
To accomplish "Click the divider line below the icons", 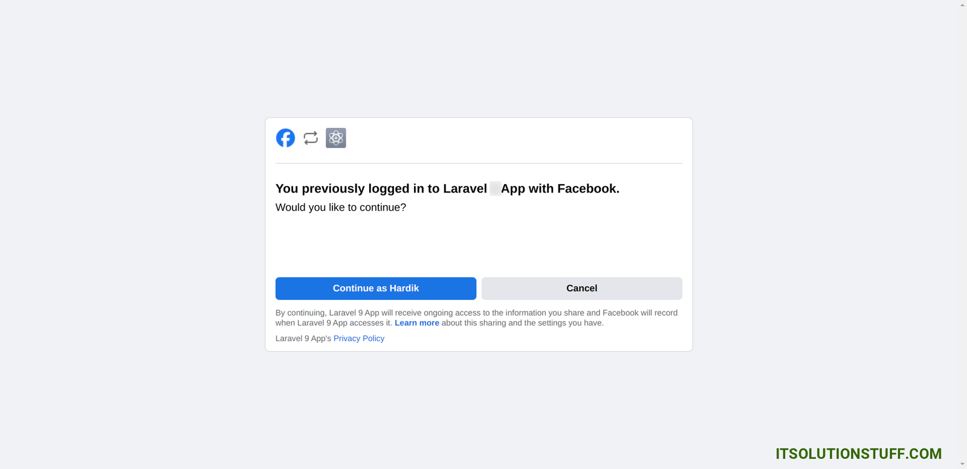I will (479, 163).
